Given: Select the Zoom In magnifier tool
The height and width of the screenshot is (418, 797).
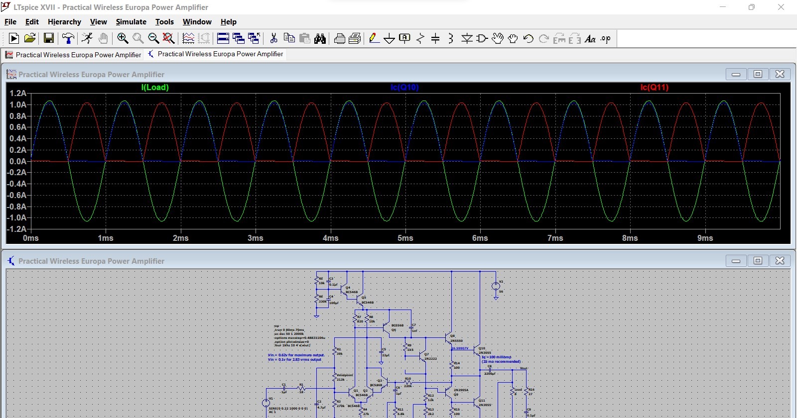Looking at the screenshot, I should tap(123, 38).
